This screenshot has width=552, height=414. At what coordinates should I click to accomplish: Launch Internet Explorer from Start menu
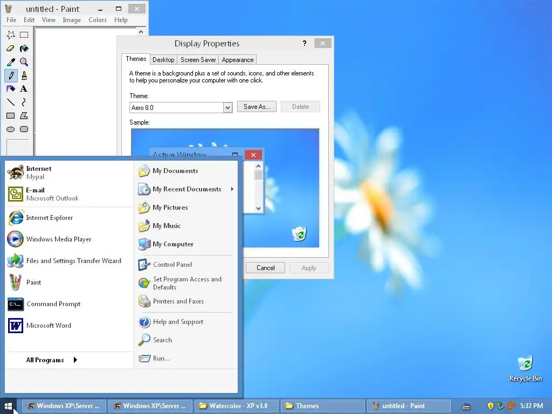coord(69,218)
